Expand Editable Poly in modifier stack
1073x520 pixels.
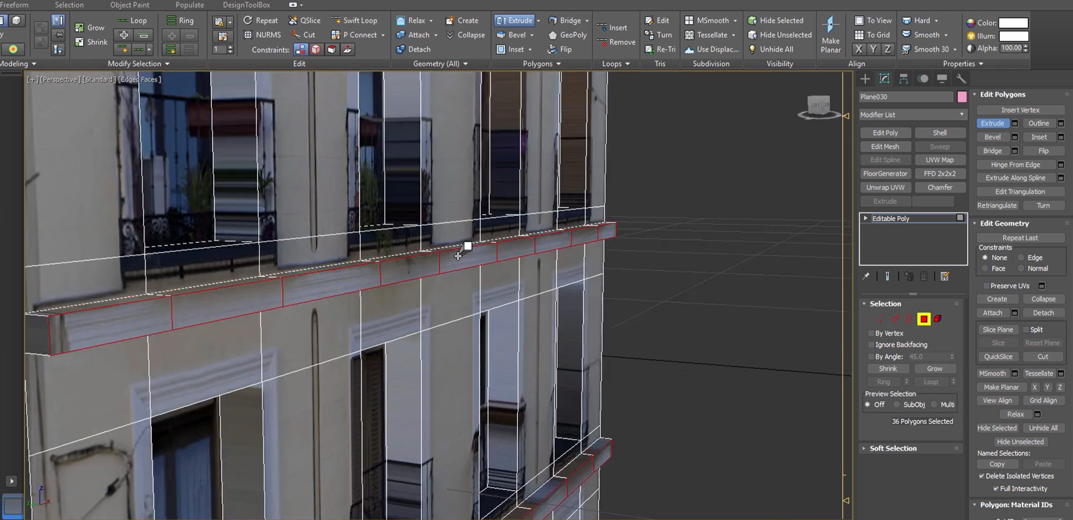[x=866, y=218]
